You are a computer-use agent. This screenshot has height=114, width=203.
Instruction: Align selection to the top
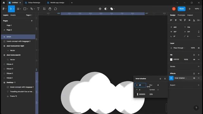click(x=185, y=20)
